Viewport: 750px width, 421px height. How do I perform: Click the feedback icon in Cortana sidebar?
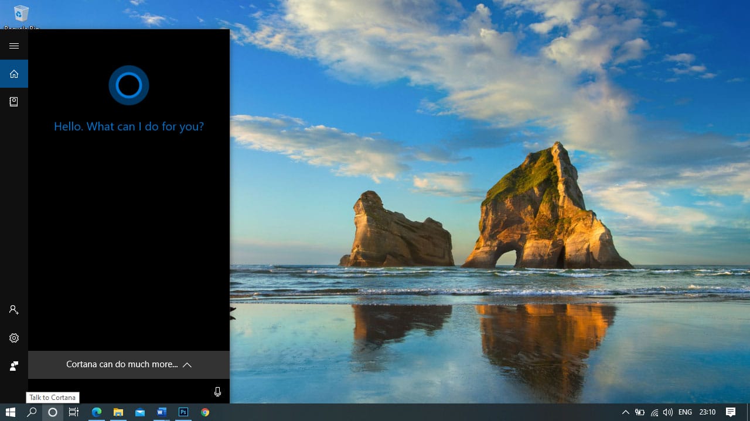[x=14, y=366]
